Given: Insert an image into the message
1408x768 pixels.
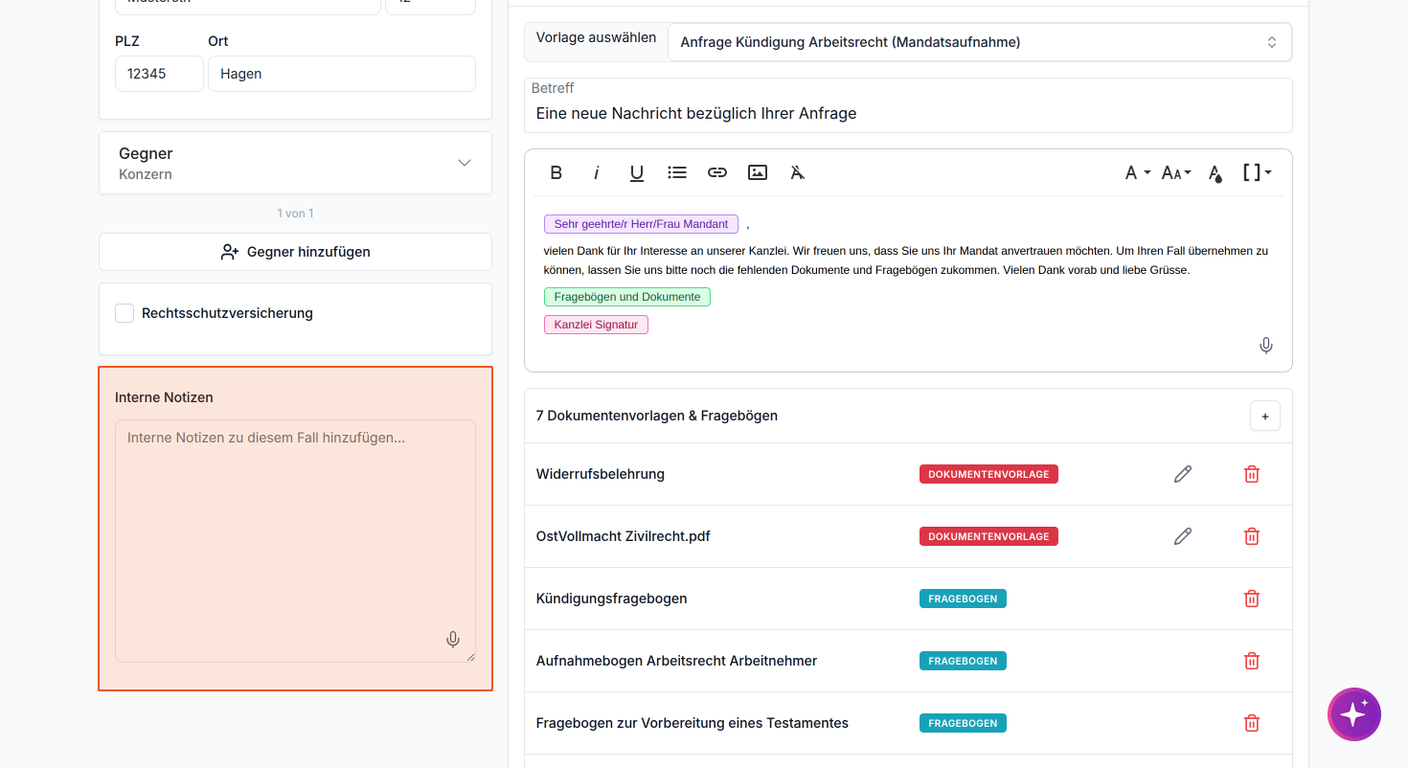Looking at the screenshot, I should click(x=758, y=172).
